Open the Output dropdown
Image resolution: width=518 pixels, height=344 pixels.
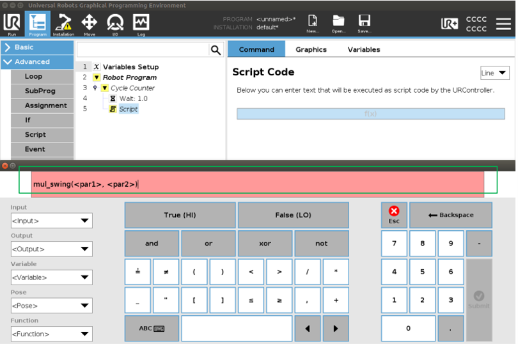(x=52, y=249)
